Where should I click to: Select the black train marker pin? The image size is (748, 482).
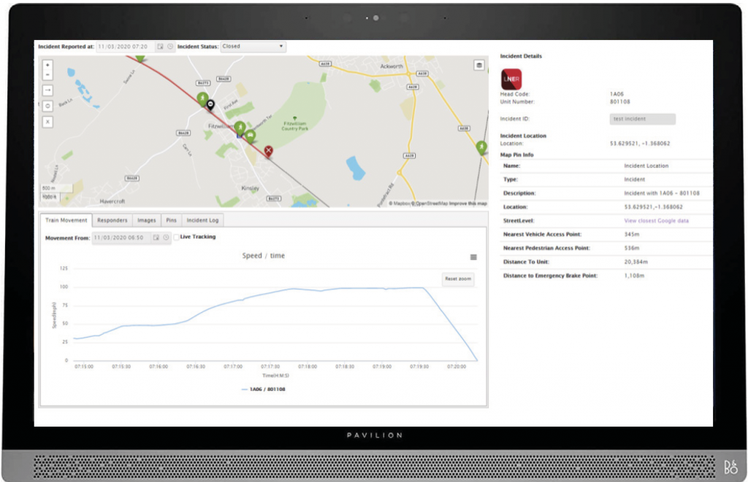(210, 106)
